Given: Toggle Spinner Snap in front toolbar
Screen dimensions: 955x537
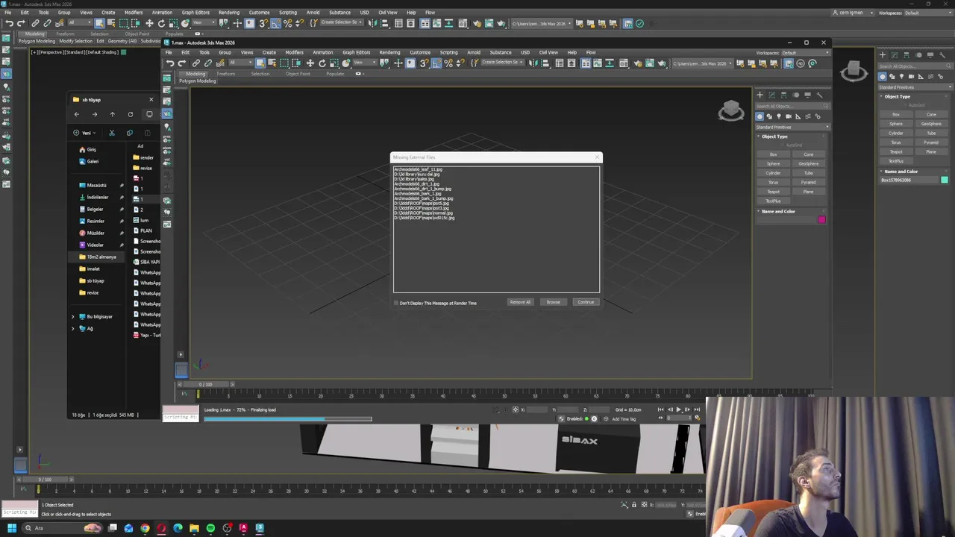Looking at the screenshot, I should [460, 63].
